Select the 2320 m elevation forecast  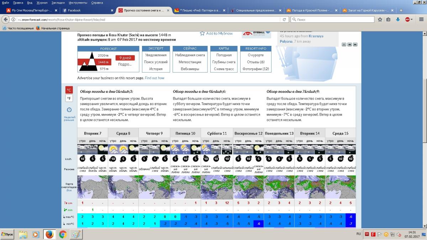pyautogui.click(x=103, y=55)
